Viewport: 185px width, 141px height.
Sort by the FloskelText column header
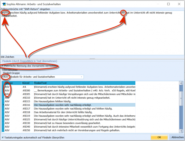point(84,83)
